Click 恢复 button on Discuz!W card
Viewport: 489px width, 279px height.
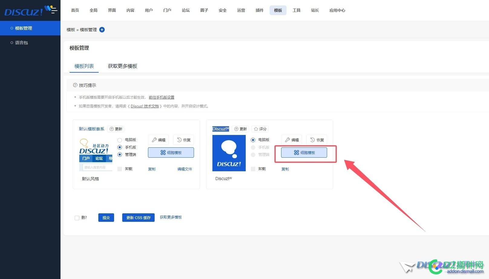pos(317,140)
